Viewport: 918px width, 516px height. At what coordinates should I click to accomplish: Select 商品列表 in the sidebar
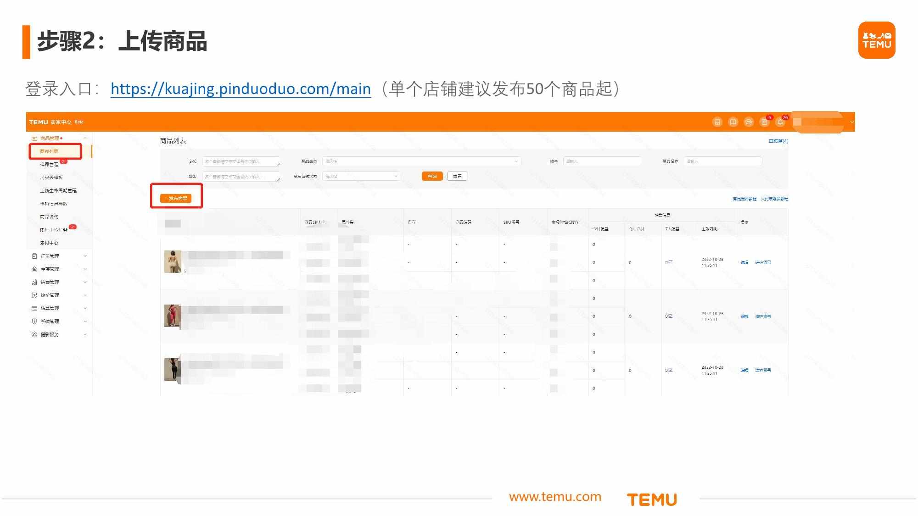49,151
